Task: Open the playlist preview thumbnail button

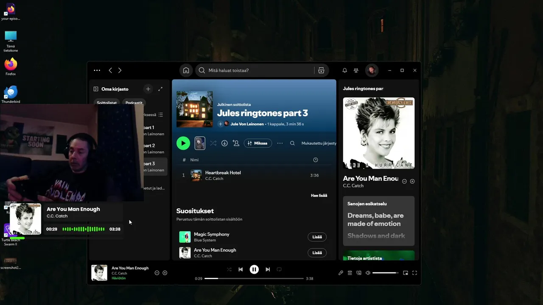Action: tap(200, 143)
